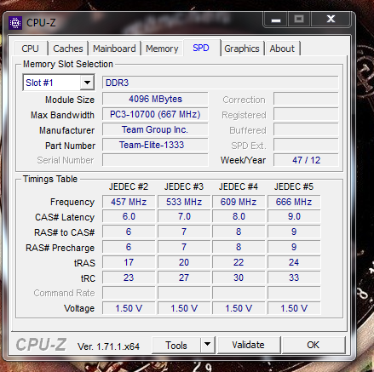Click the tRAS value 24
The height and width of the screenshot is (372, 374).
tap(294, 262)
